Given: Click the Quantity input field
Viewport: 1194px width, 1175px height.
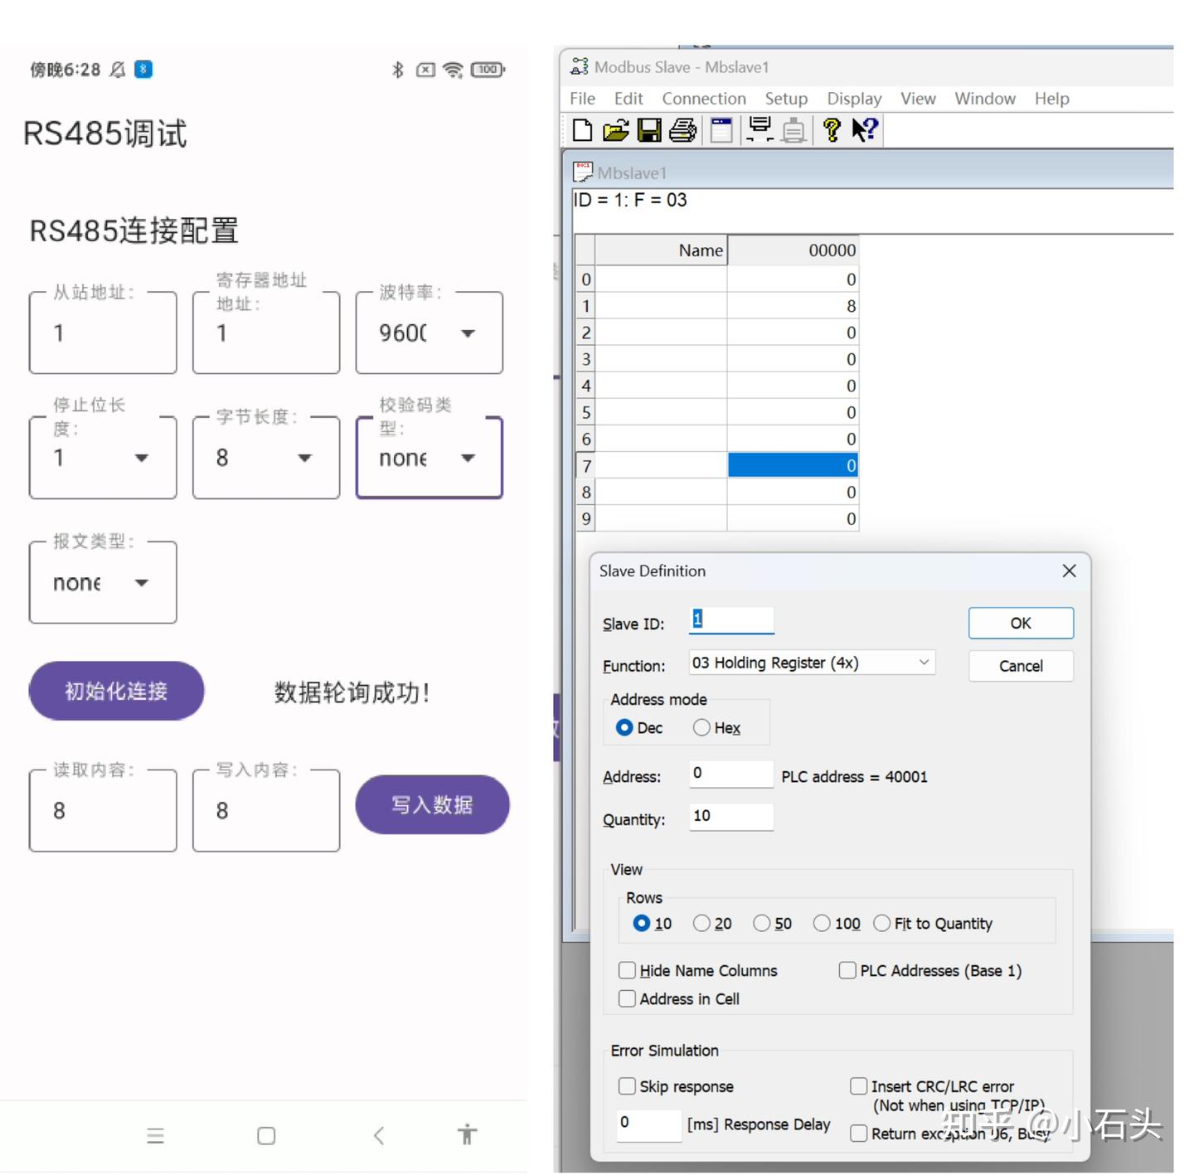Looking at the screenshot, I should pyautogui.click(x=731, y=816).
